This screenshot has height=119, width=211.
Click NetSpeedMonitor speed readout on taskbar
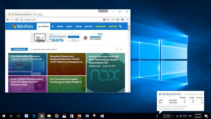(x=164, y=116)
